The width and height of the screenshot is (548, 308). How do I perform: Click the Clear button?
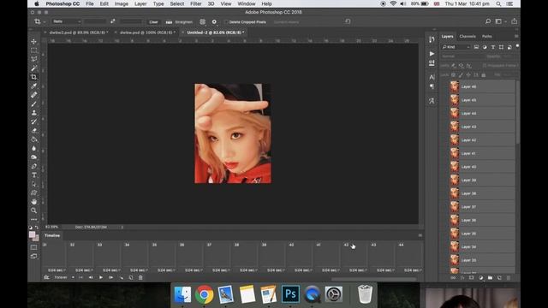click(153, 22)
